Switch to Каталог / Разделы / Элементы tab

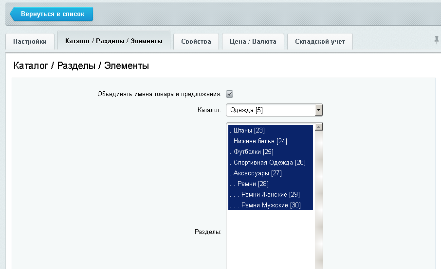coord(113,41)
